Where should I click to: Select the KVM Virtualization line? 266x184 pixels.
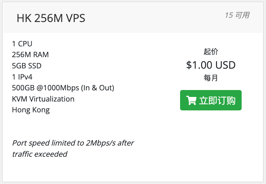coord(43,99)
